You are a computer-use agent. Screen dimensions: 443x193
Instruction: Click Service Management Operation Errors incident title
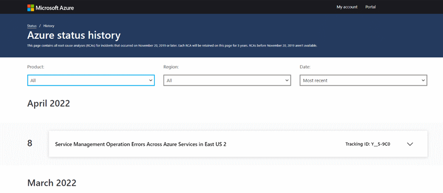click(141, 144)
